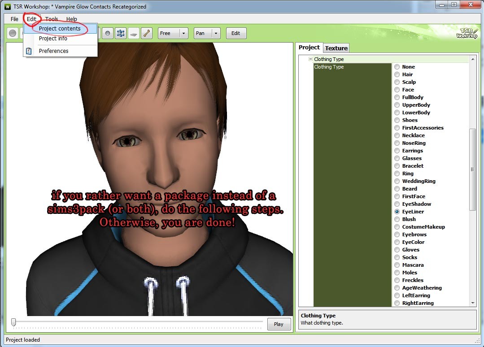Choose Project info from the Edit menu
Viewport: 484px width, 347px height.
[x=61, y=38]
